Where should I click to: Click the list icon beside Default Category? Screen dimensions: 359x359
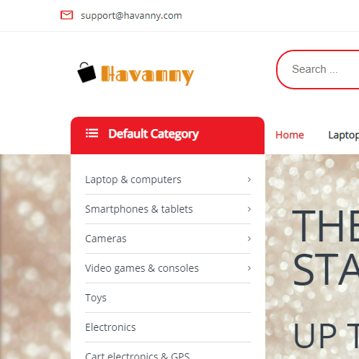pos(92,133)
